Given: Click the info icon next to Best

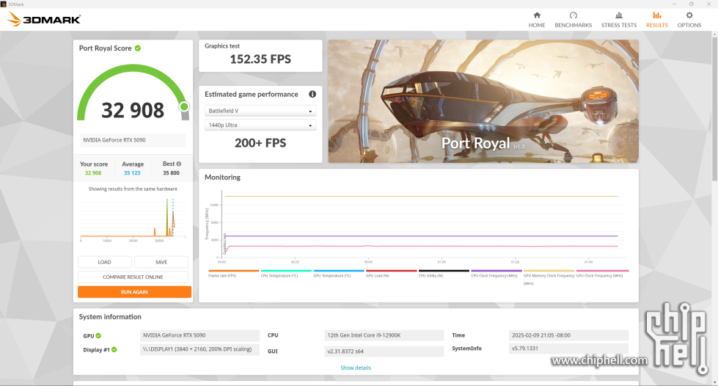Looking at the screenshot, I should [x=179, y=164].
